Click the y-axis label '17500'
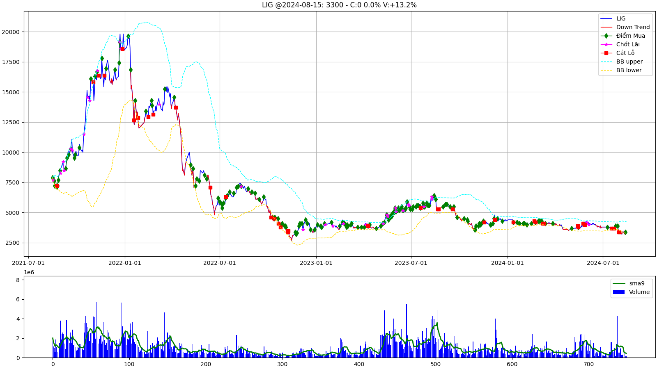This screenshot has height=369, width=657. [11, 62]
